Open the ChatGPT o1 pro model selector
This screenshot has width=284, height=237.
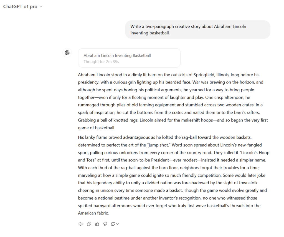pos(20,7)
